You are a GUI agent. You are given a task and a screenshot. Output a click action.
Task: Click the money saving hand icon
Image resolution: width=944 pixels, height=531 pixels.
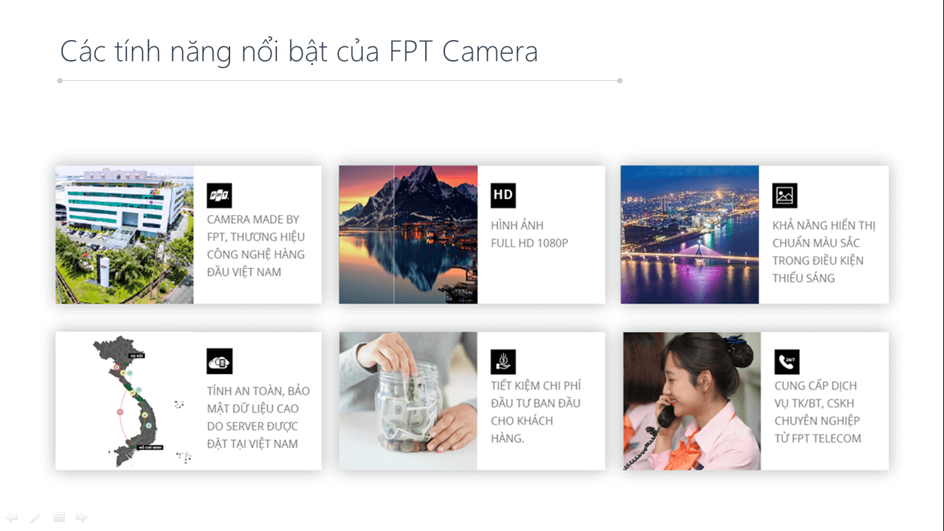tap(503, 362)
